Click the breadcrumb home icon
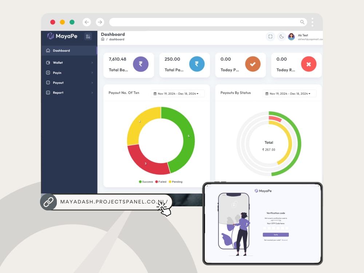The image size is (364, 273). coord(103,39)
